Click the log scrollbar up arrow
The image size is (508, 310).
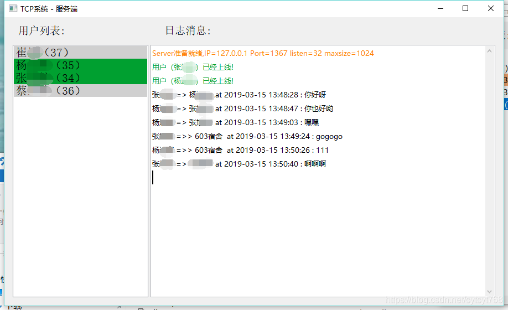pyautogui.click(x=490, y=51)
